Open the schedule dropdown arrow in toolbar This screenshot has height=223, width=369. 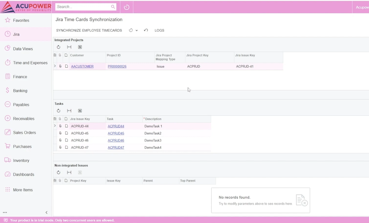tap(136, 30)
